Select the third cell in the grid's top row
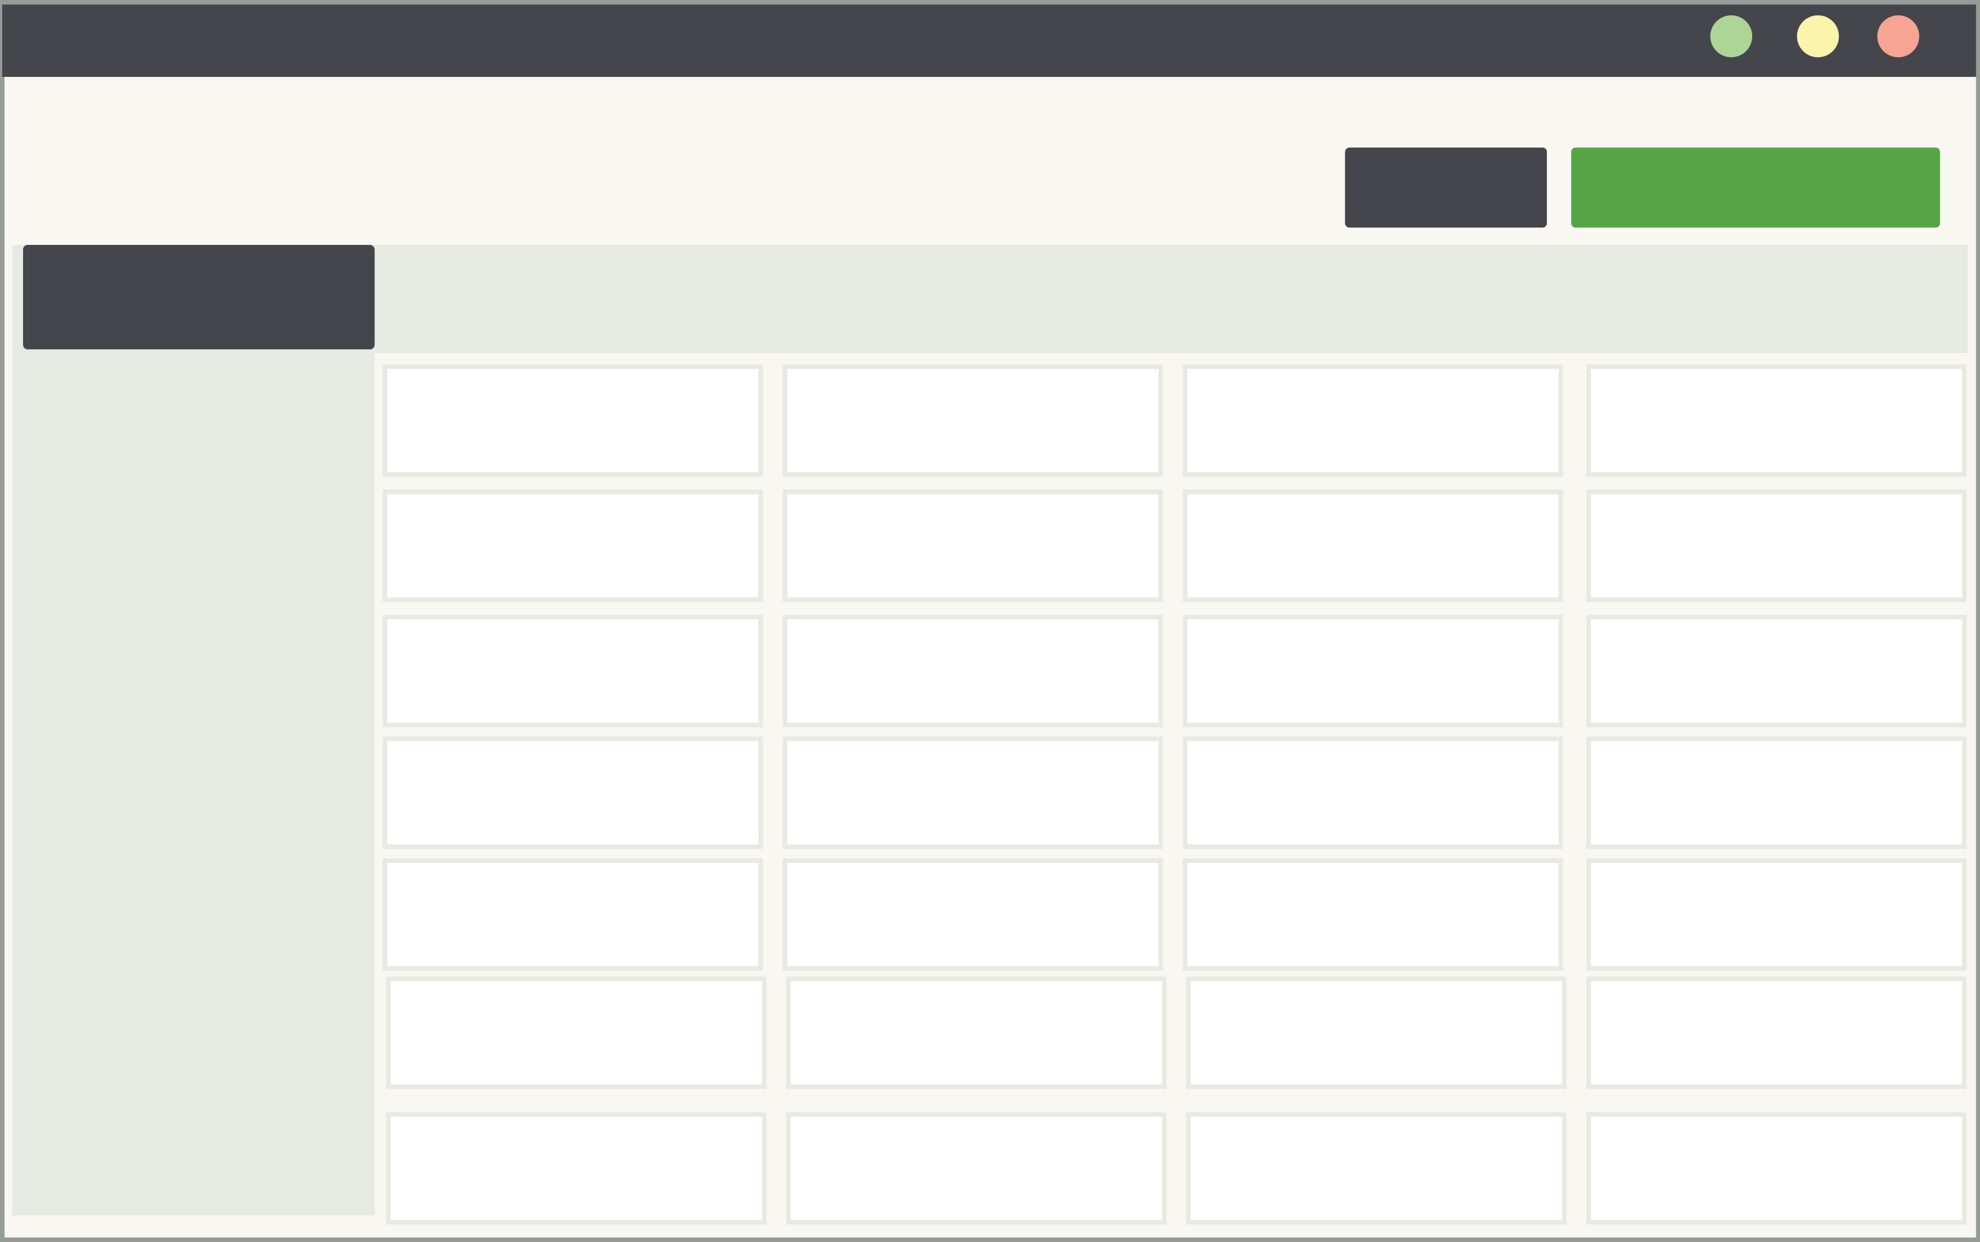This screenshot has height=1242, width=1980. coord(1372,421)
